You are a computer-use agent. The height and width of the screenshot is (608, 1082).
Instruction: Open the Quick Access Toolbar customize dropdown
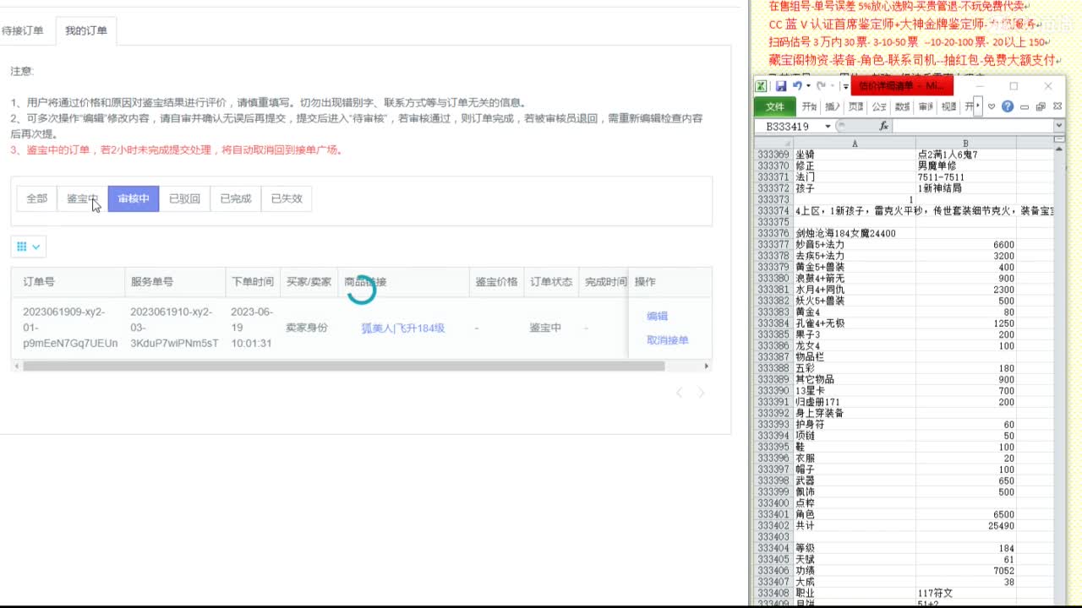pyautogui.click(x=844, y=86)
